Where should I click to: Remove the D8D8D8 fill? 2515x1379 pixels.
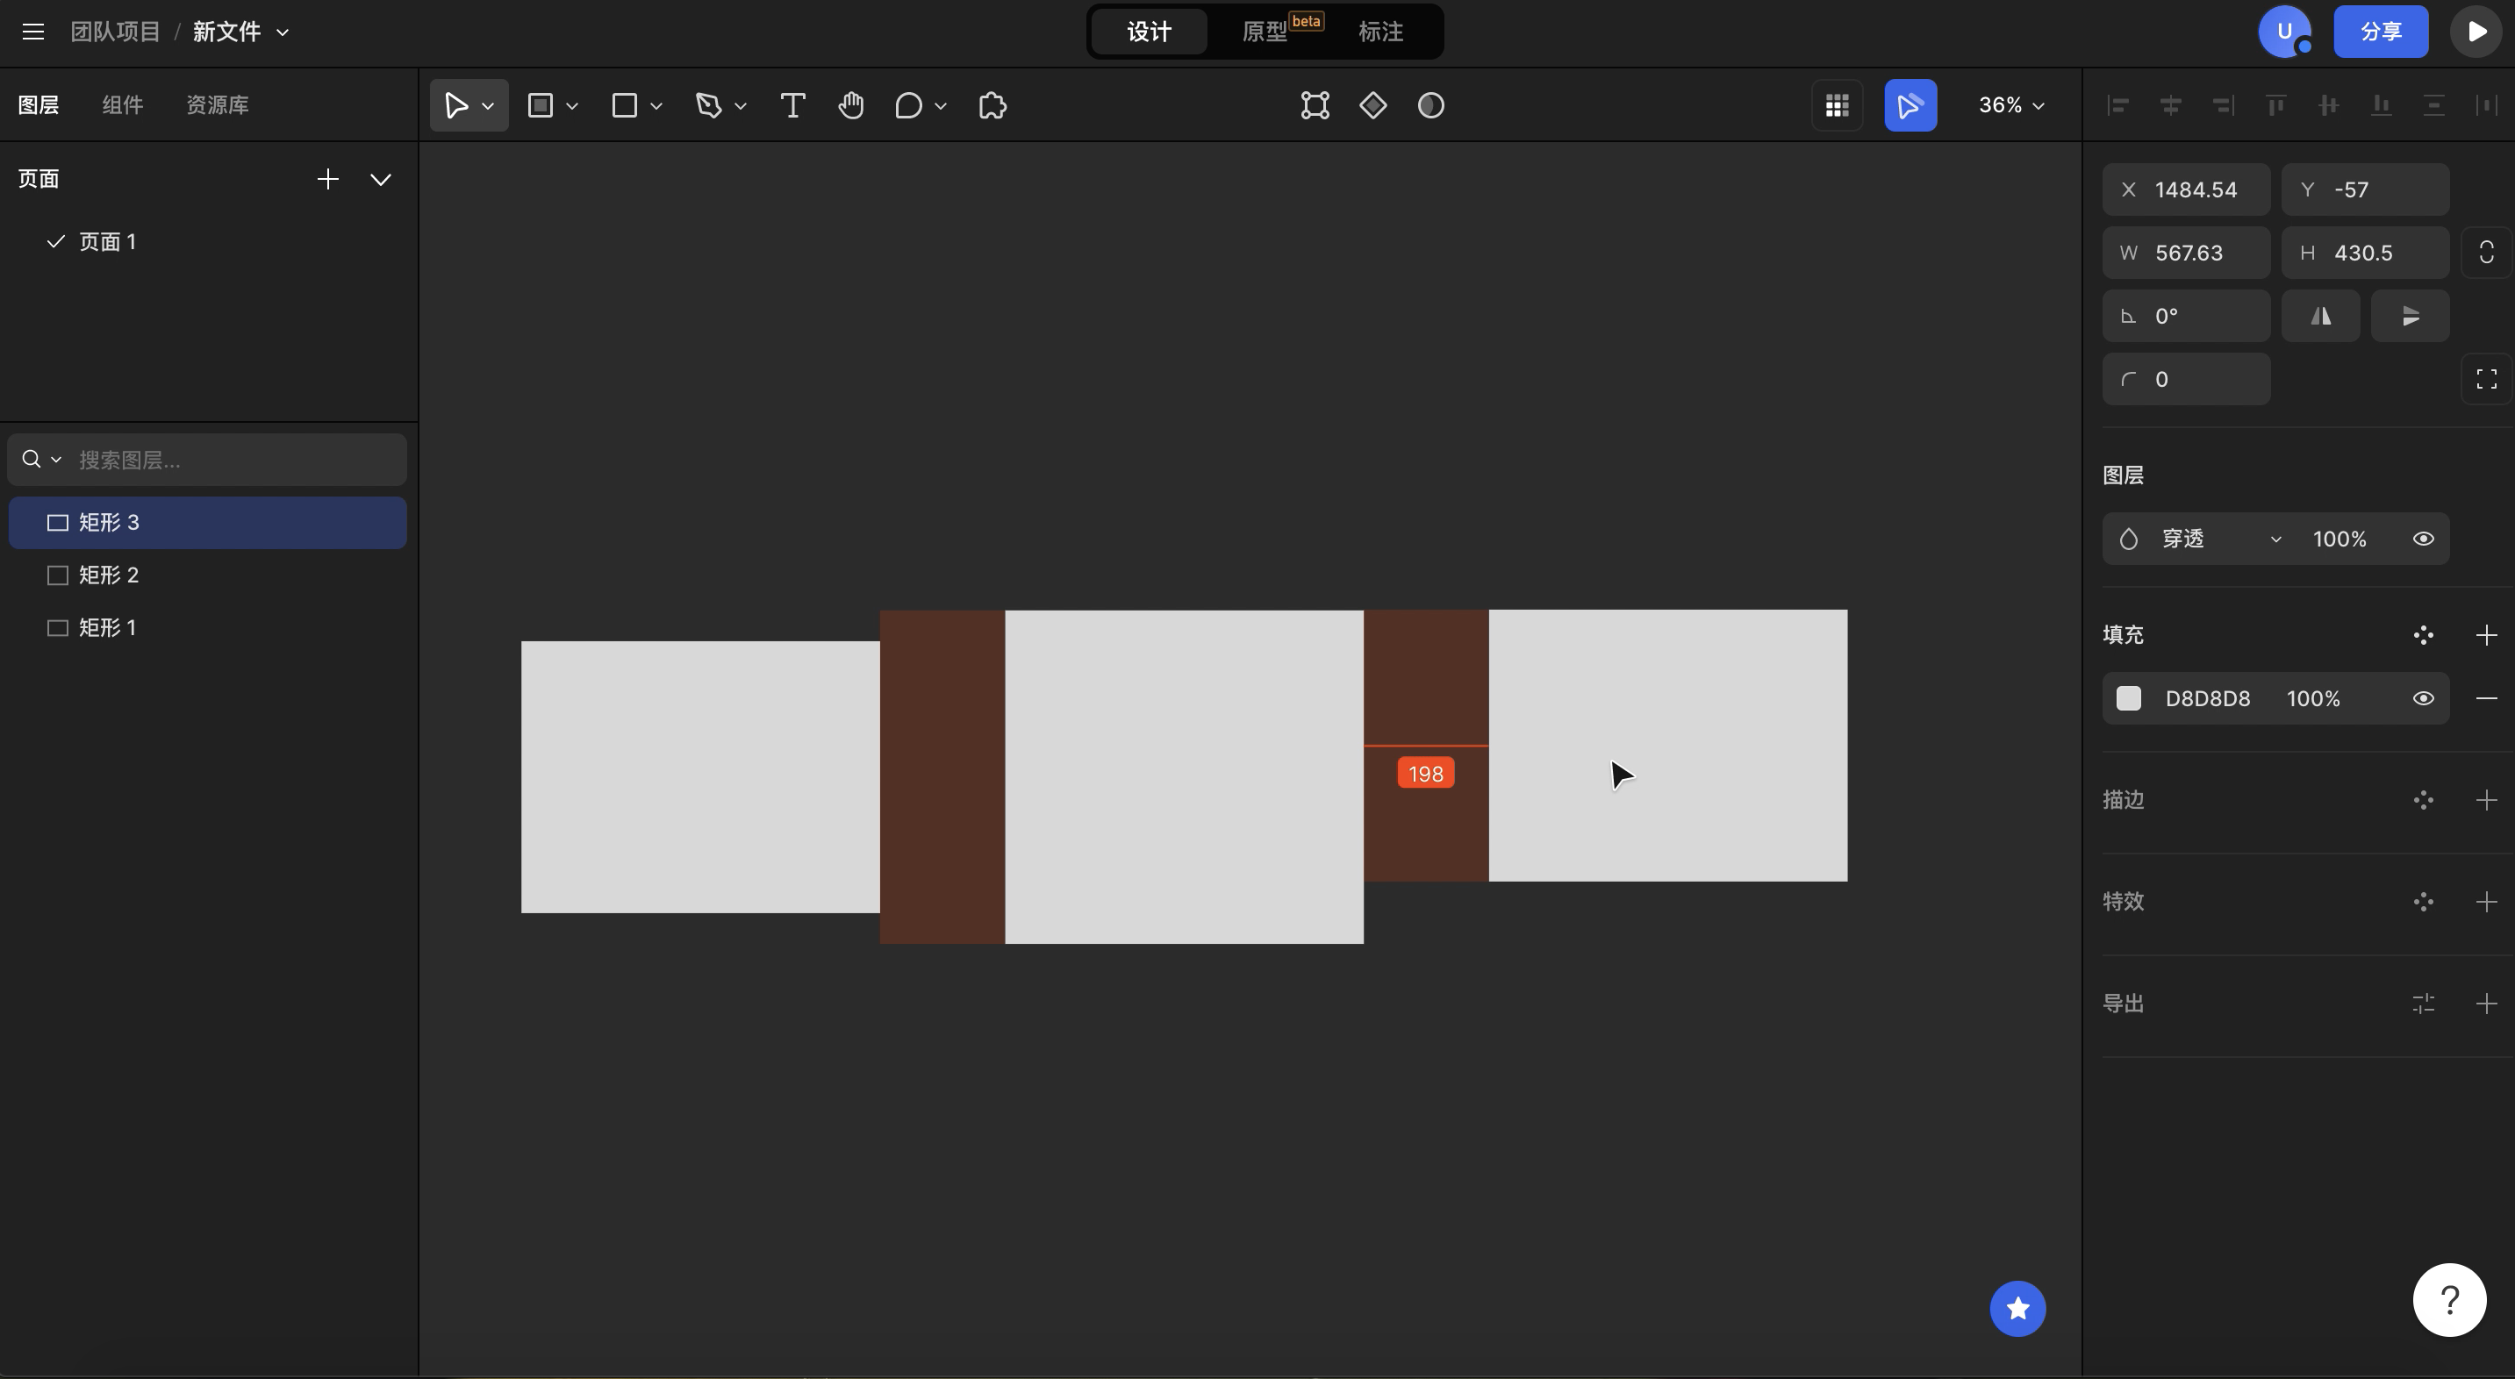pyautogui.click(x=2487, y=699)
